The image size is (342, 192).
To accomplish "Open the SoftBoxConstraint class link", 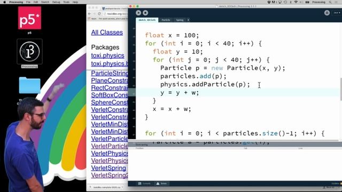I will coord(110,95).
